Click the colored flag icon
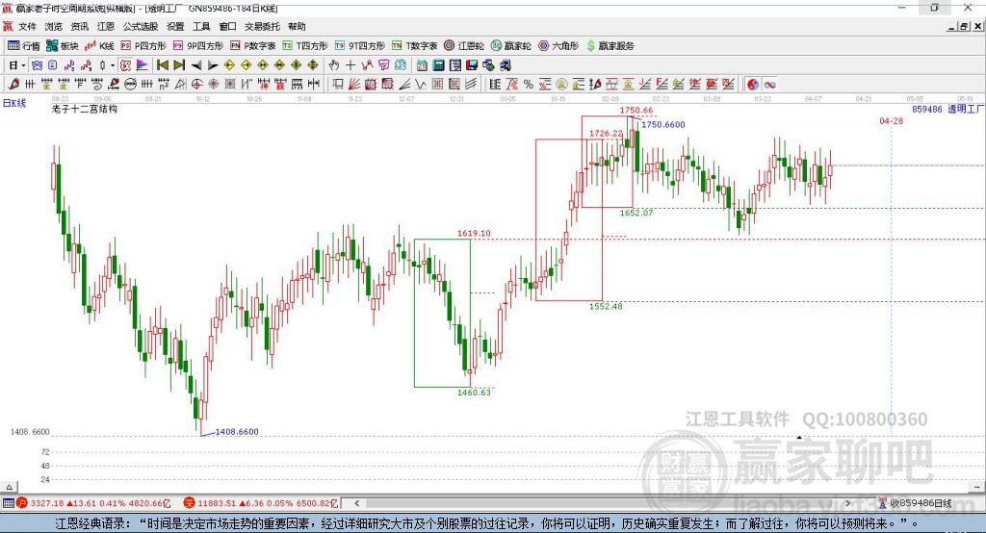 click(x=143, y=65)
